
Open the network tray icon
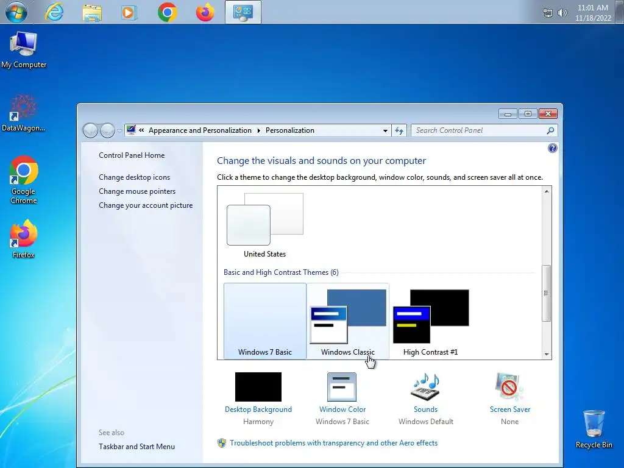548,13
